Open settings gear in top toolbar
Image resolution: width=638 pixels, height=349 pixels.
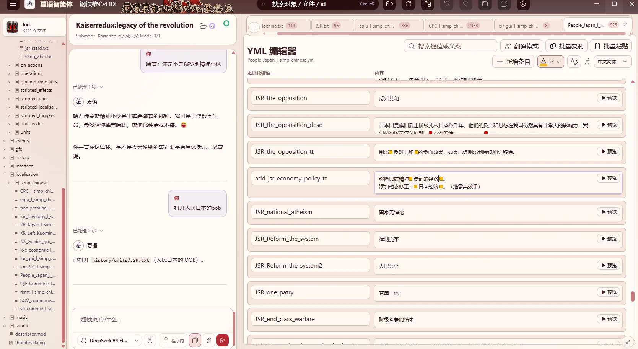pyautogui.click(x=523, y=4)
